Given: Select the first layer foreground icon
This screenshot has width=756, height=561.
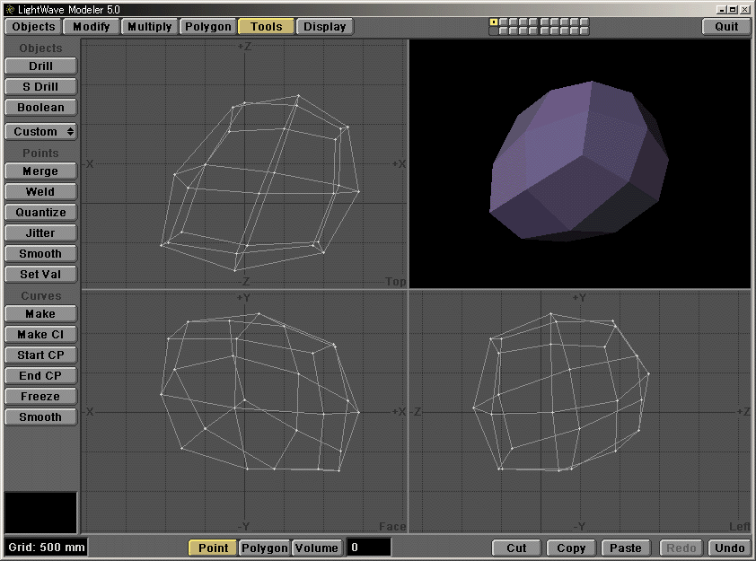Looking at the screenshot, I should [x=493, y=22].
